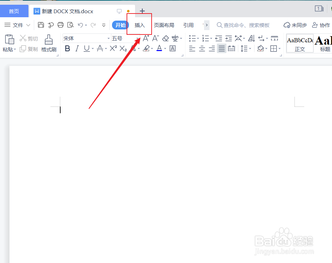This screenshot has height=263, width=332.
Task: Switch to the 引用 ribbon tab
Action: pyautogui.click(x=189, y=25)
